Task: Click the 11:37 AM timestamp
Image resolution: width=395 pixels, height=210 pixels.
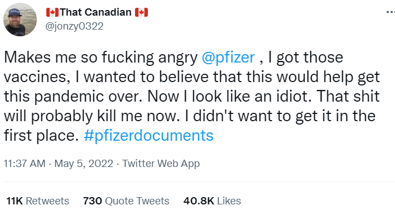Action: tap(25, 164)
